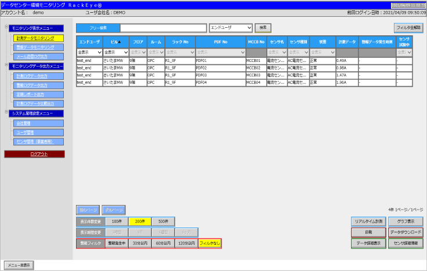Collapse the モニタリングデータ出力メニュー tree icon

(6, 65)
